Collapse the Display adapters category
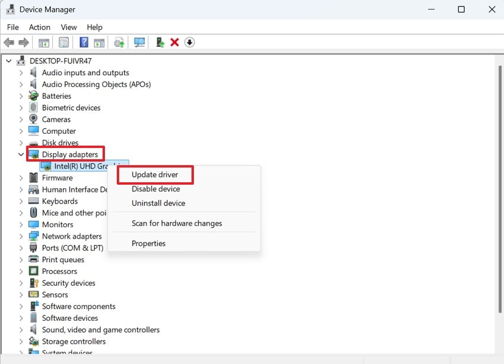Image resolution: width=504 pixels, height=364 pixels. pos(21,154)
